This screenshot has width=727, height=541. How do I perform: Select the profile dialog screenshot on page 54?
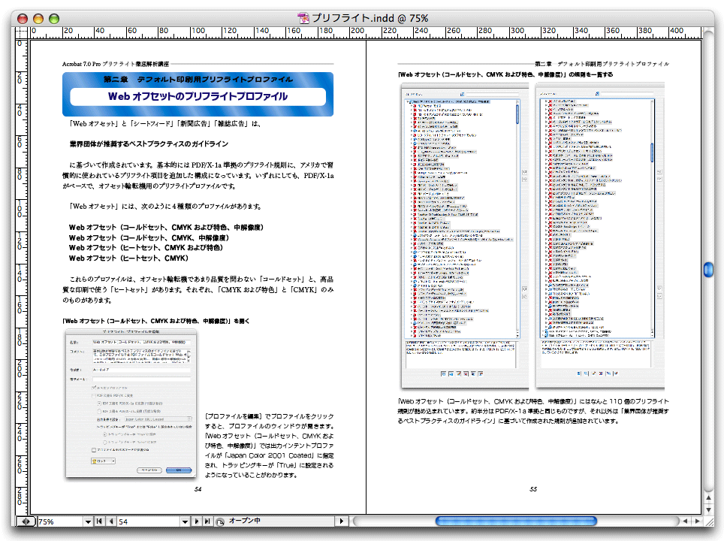point(131,403)
